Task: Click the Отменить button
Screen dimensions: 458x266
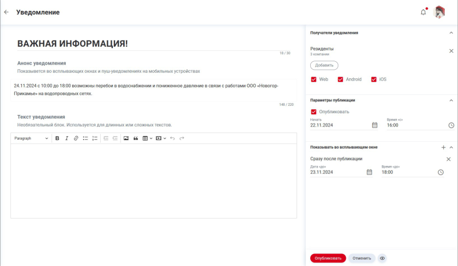Action: tap(361, 258)
